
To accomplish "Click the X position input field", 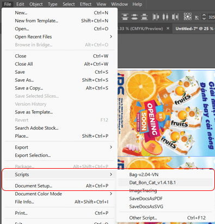I will tap(211, 17).
